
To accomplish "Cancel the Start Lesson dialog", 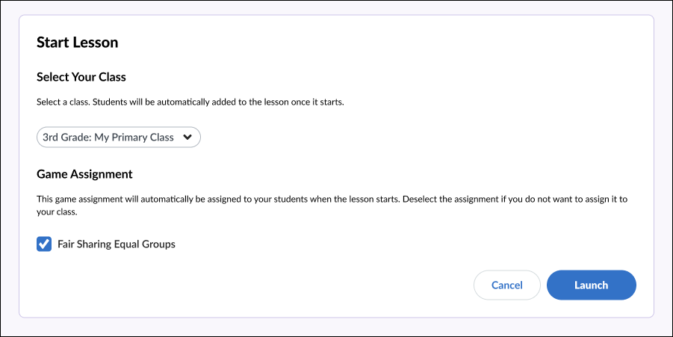I will tap(506, 285).
